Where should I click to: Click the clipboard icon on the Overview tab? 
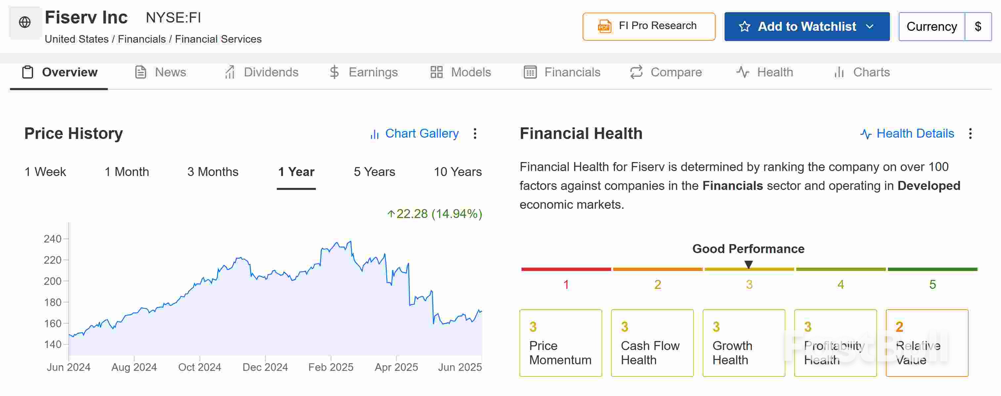pyautogui.click(x=27, y=72)
